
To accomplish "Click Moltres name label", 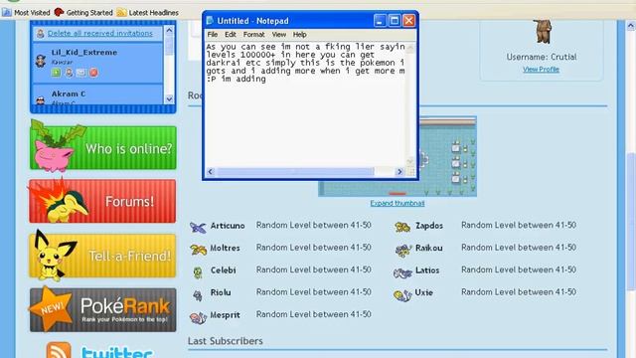I will (225, 248).
